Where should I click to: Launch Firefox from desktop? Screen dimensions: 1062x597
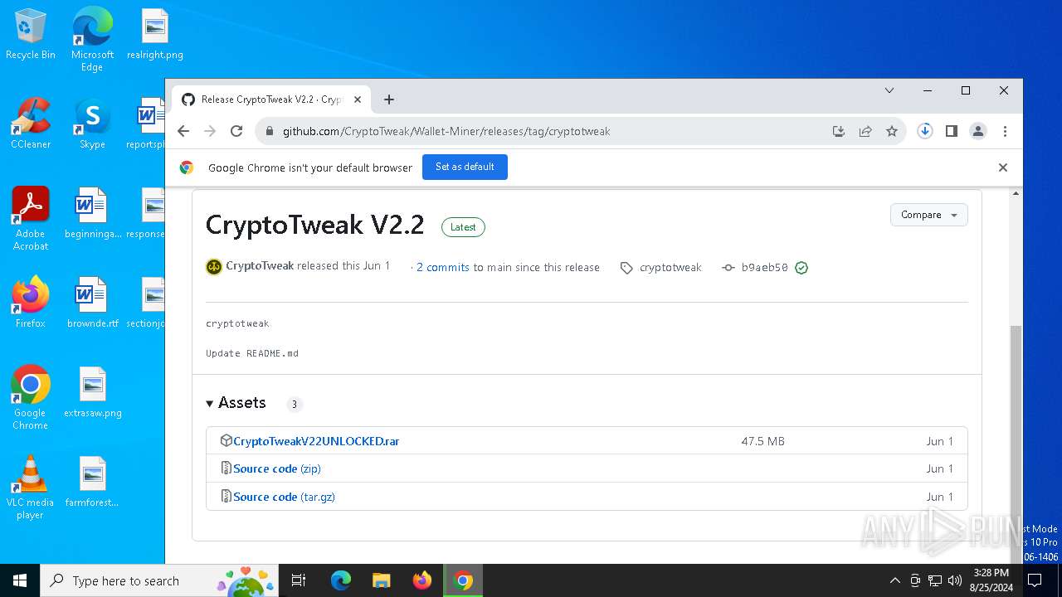[31, 303]
